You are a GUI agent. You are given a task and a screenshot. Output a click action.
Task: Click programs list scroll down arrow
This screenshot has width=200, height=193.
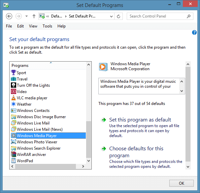coord(88,161)
